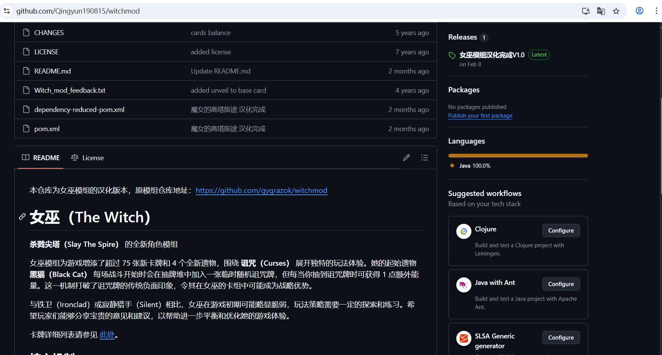Open dependency-reduced-pom.xml row's 魔女的高塔旅途 commit

228,110
